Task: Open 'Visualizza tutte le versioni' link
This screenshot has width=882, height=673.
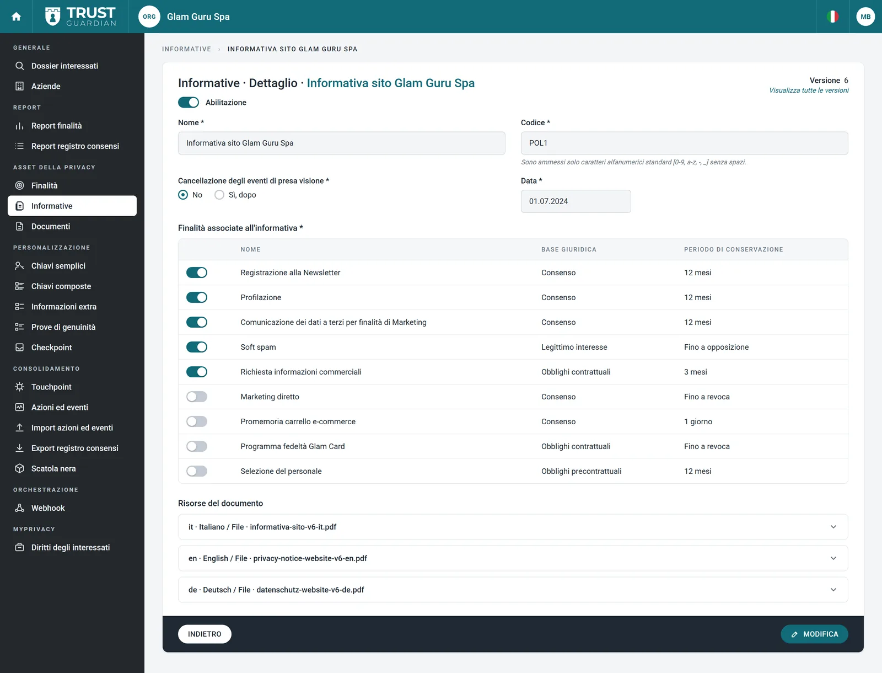Action: pos(809,90)
